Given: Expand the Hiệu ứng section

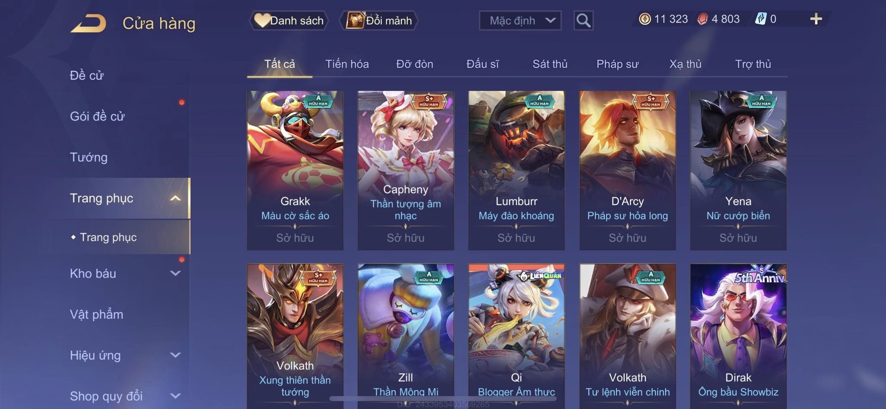Looking at the screenshot, I should tap(125, 355).
